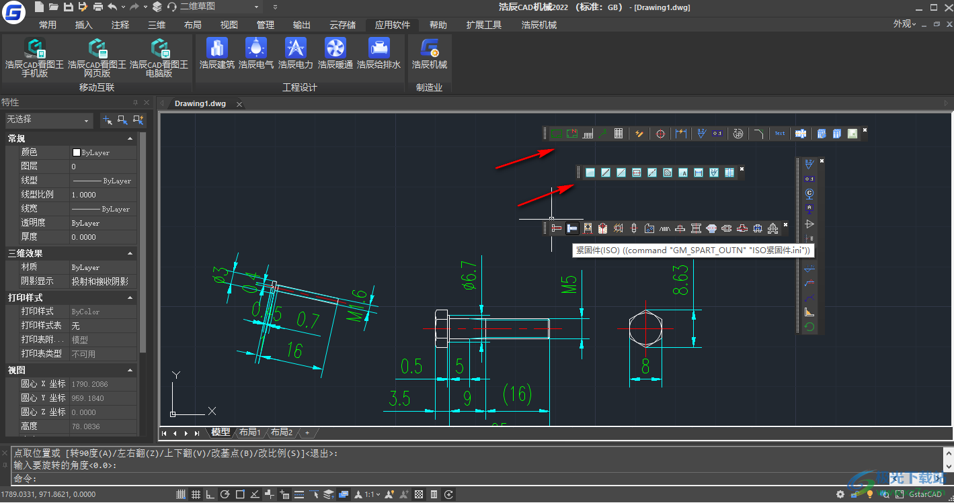Close the parts library floating toolbar
Viewport: 954px width, 503px height.
(785, 224)
